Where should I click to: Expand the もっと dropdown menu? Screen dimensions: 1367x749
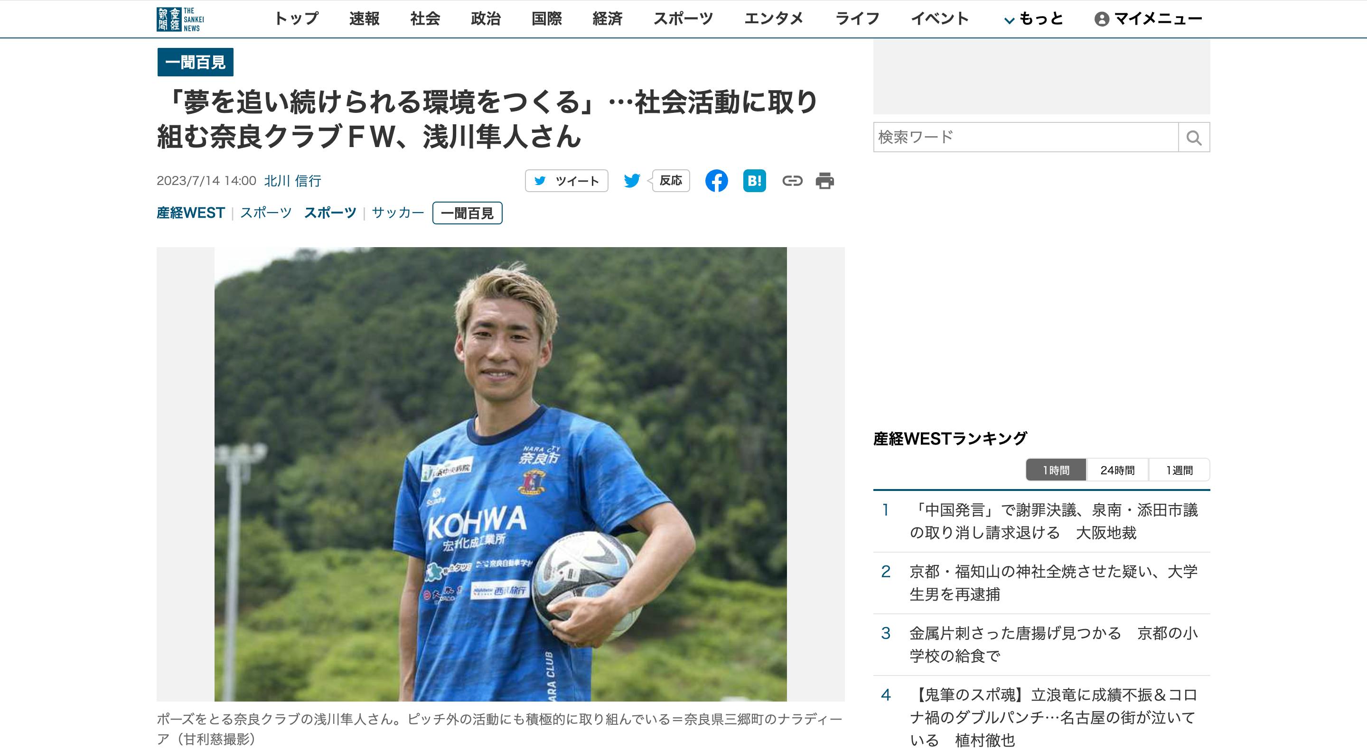tap(1034, 19)
